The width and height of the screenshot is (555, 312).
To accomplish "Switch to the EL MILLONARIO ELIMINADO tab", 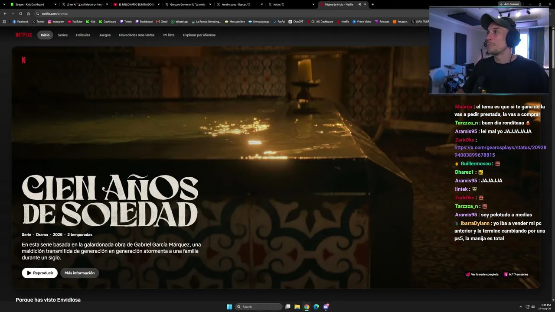I will [136, 4].
